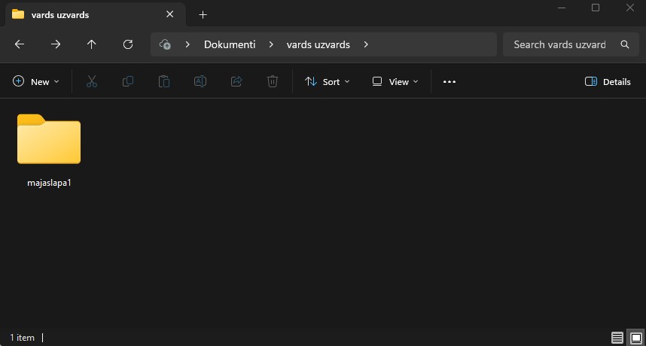Click the Rename icon in toolbar
The height and width of the screenshot is (346, 646).
pyautogui.click(x=200, y=81)
